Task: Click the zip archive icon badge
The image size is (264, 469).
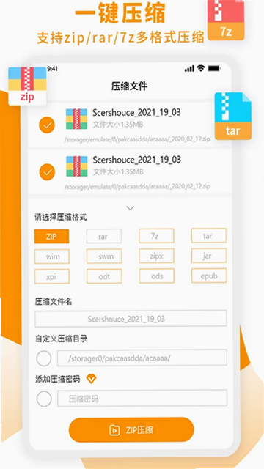Action: point(27,86)
